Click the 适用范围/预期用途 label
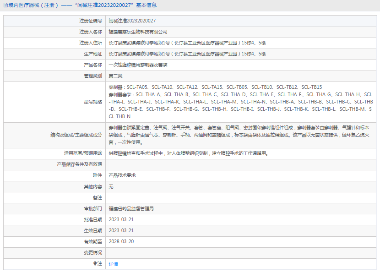This screenshot has height=272, width=380. point(83,153)
